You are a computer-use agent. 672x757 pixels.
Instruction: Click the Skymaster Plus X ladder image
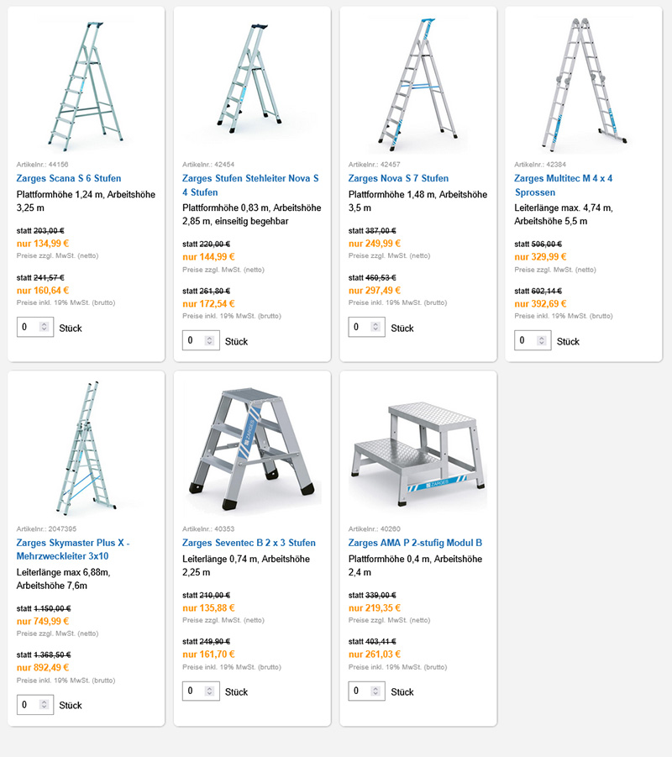pyautogui.click(x=86, y=448)
